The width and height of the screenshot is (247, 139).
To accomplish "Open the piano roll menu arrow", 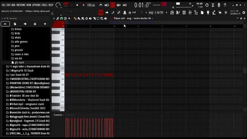I will tap(54, 19).
